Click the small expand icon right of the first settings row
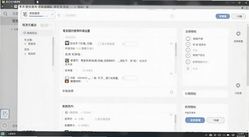The image size is (249, 137). pos(171,44)
